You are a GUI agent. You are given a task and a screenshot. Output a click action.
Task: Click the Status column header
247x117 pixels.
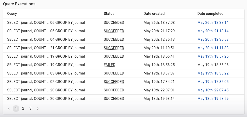point(109,14)
